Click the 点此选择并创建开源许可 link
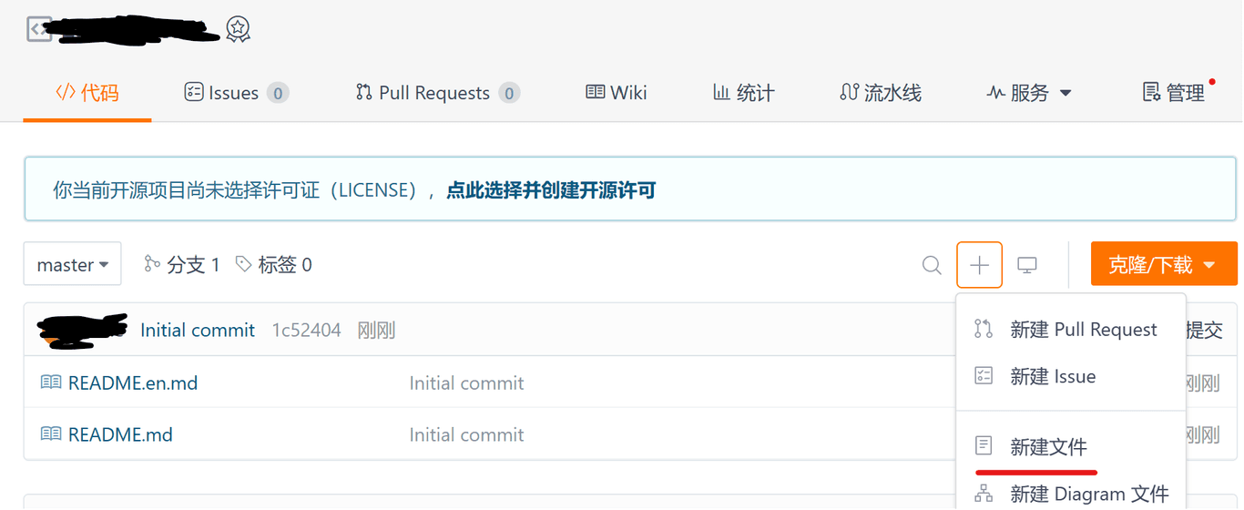The height and width of the screenshot is (510, 1244). coord(551,190)
